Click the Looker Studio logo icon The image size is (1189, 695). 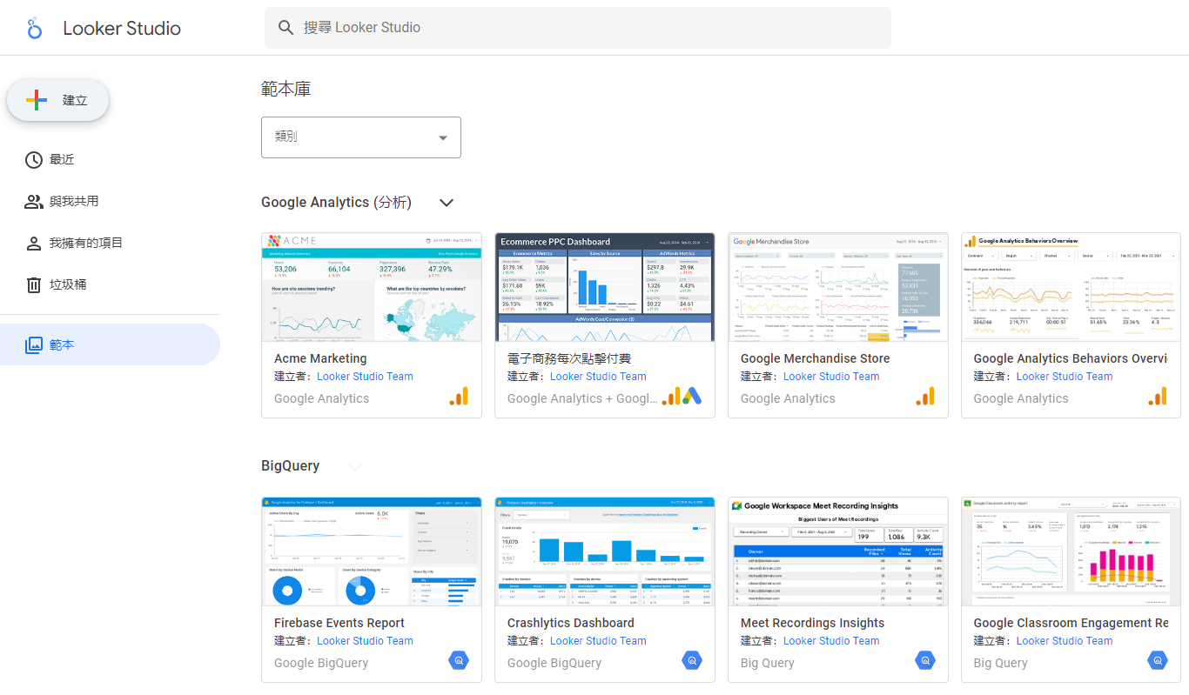pyautogui.click(x=35, y=28)
